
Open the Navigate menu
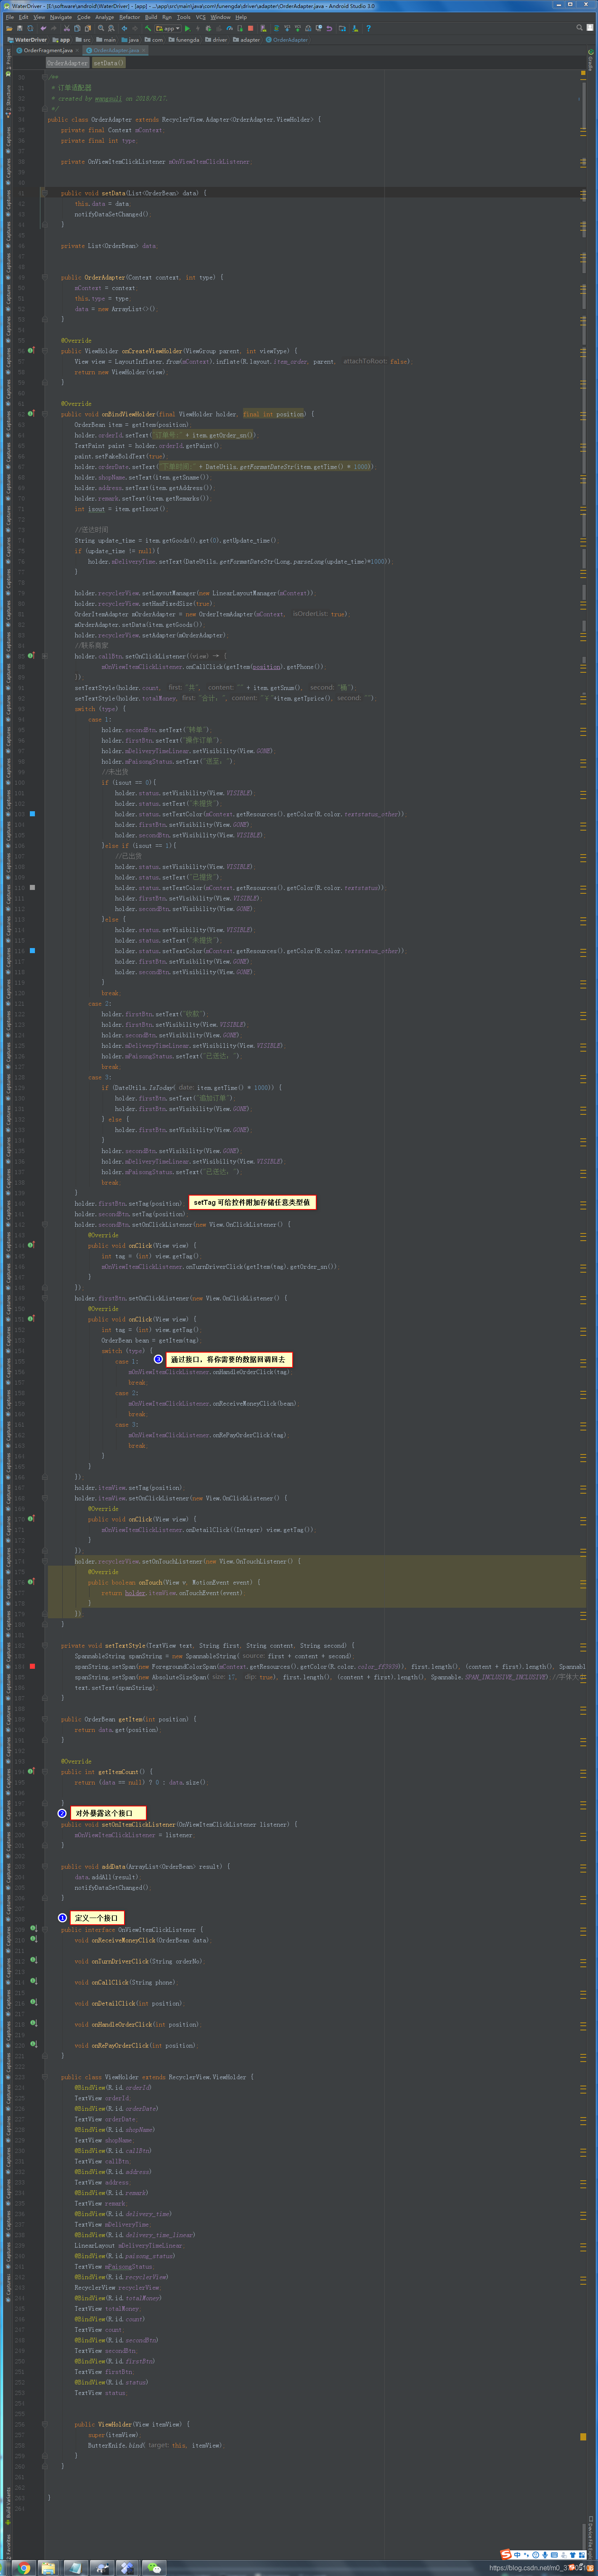[61, 17]
